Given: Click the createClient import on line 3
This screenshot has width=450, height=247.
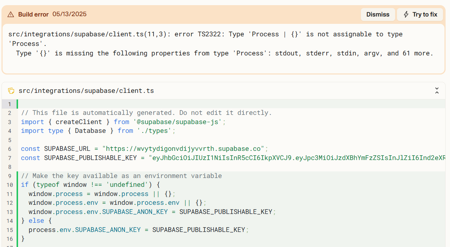Looking at the screenshot, I should click(123, 122).
